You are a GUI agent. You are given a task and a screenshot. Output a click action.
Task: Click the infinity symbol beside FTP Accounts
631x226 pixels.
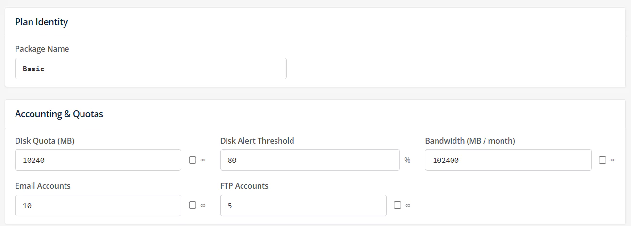pyautogui.click(x=408, y=205)
